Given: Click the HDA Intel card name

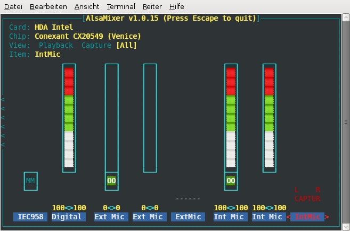Looking at the screenshot, I should point(54,27).
